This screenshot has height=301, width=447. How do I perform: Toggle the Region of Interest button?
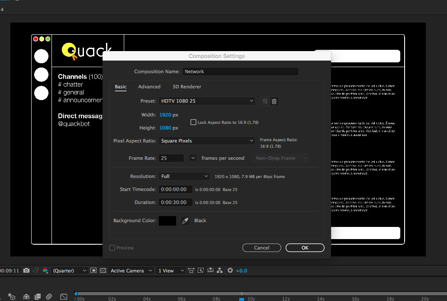coord(93,270)
